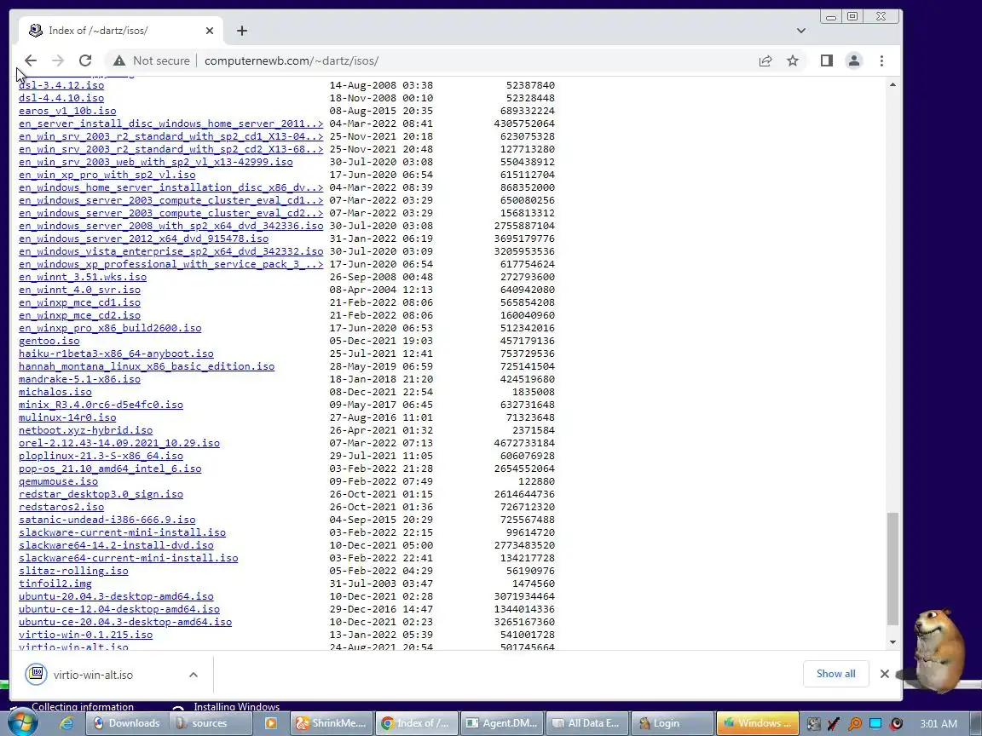Click the netboot.xyz-hybrid.iso link
982x736 pixels.
pyautogui.click(x=86, y=430)
